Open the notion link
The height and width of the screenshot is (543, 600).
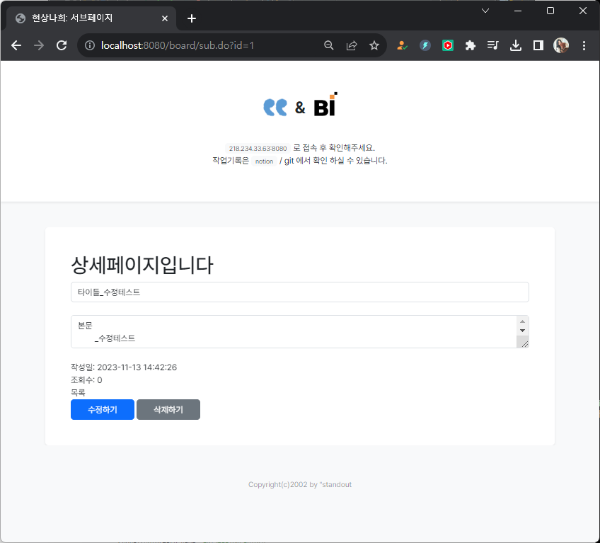[264, 161]
